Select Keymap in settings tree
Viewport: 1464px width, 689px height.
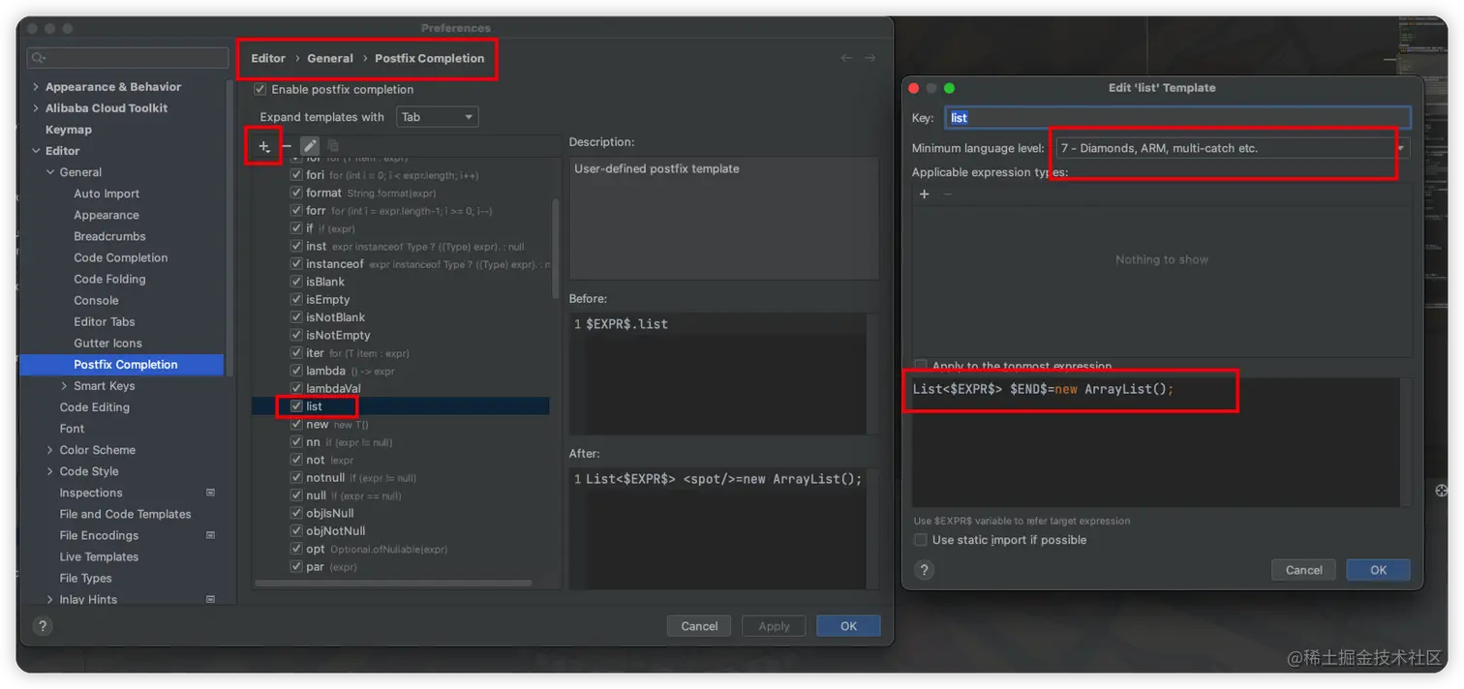[69, 130]
